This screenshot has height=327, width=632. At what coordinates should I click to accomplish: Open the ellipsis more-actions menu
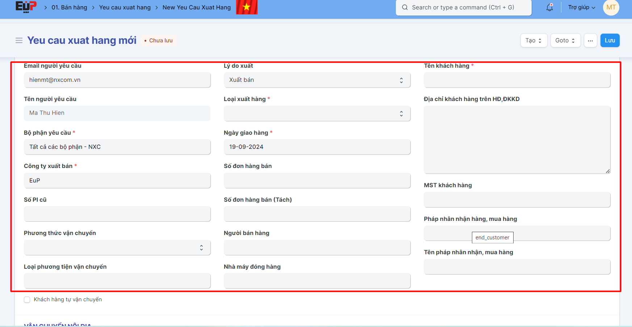coord(590,40)
